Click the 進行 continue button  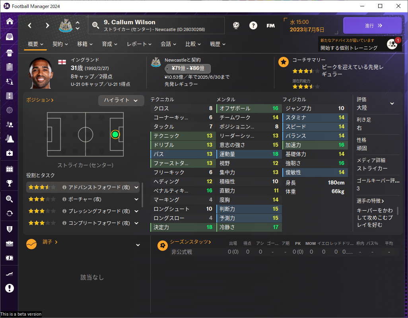point(373,25)
